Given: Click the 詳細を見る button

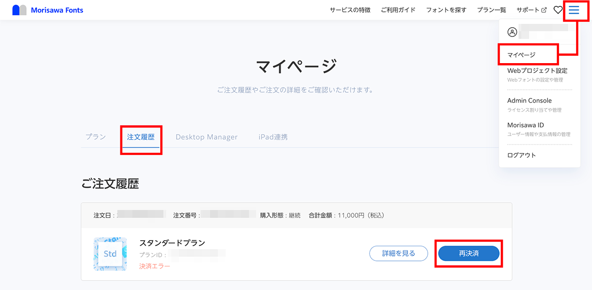Looking at the screenshot, I should [399, 254].
